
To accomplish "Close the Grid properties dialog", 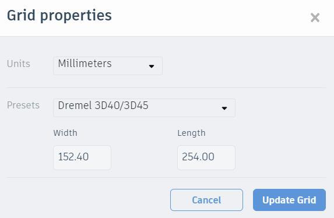I will [315, 17].
